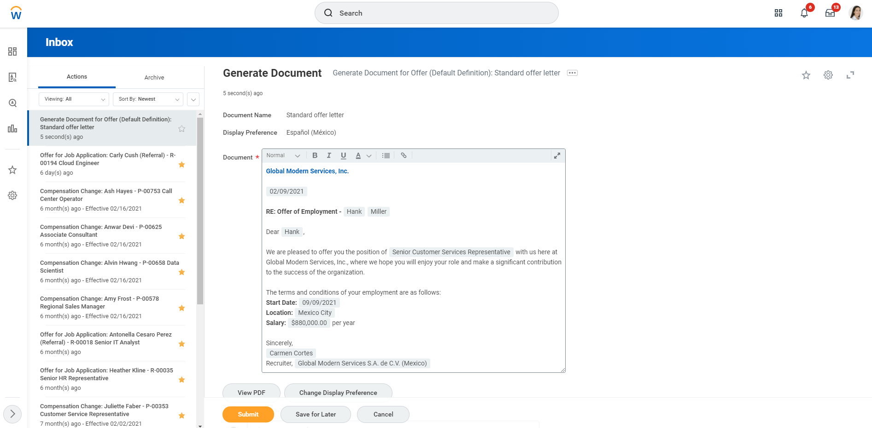The image size is (872, 428).
Task: Click the Cancel button
Action: [383, 414]
